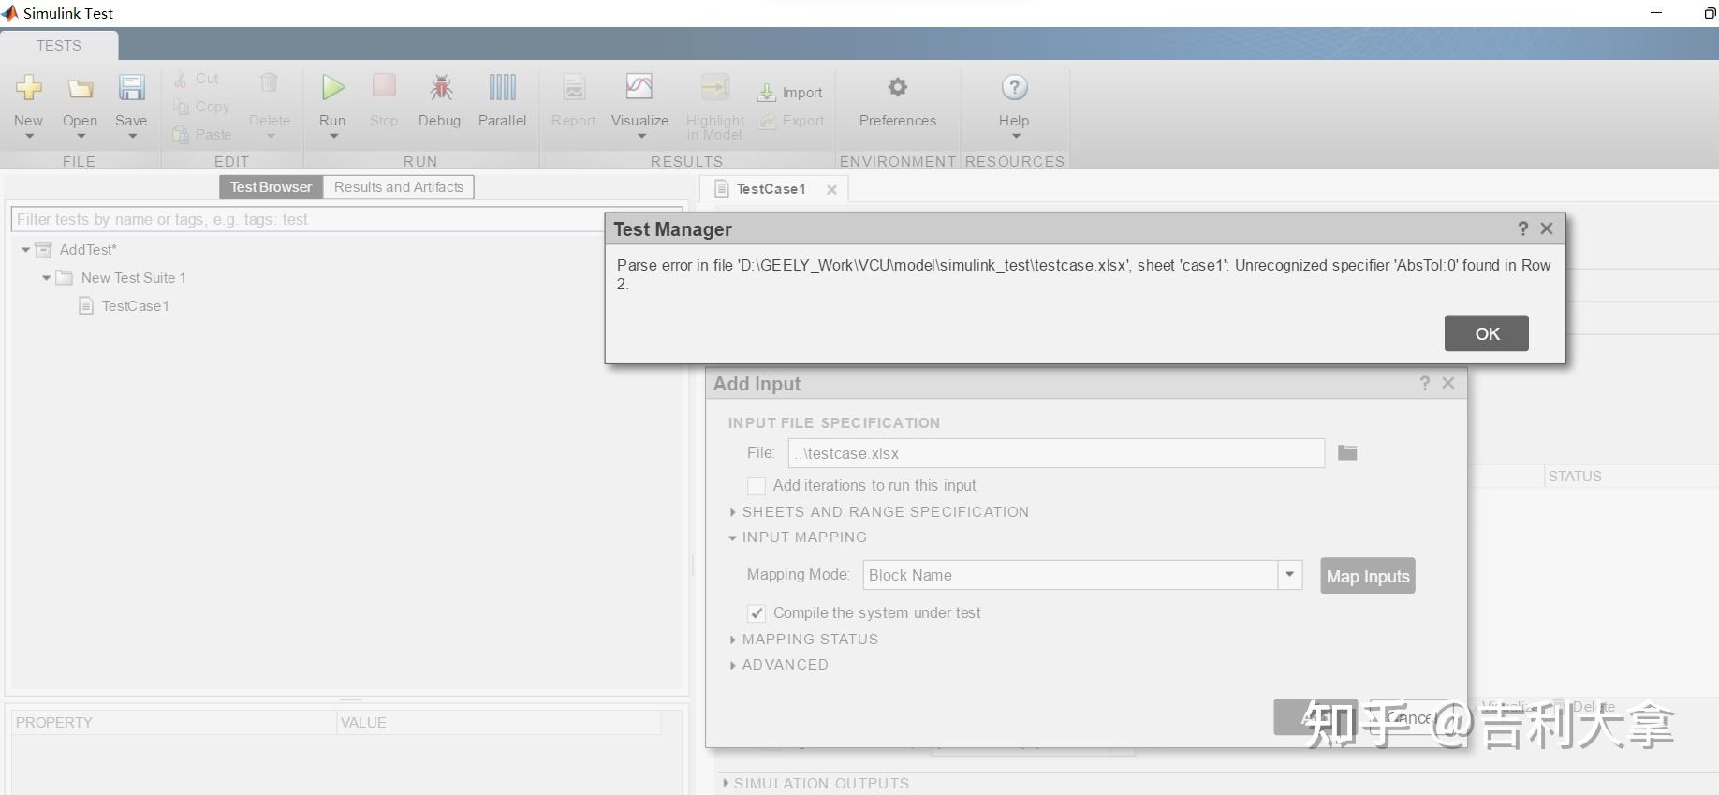Click the Map Inputs button
This screenshot has height=795, width=1719.
click(1368, 576)
